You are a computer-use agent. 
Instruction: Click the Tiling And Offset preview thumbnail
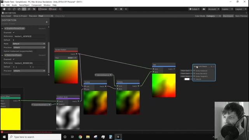tap(11, 119)
